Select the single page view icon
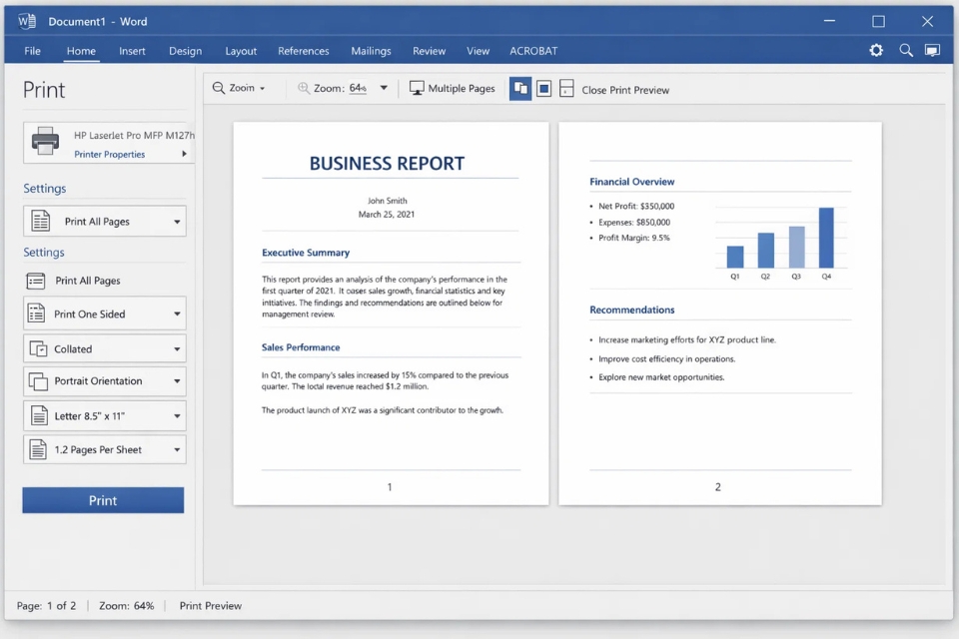 [x=543, y=89]
